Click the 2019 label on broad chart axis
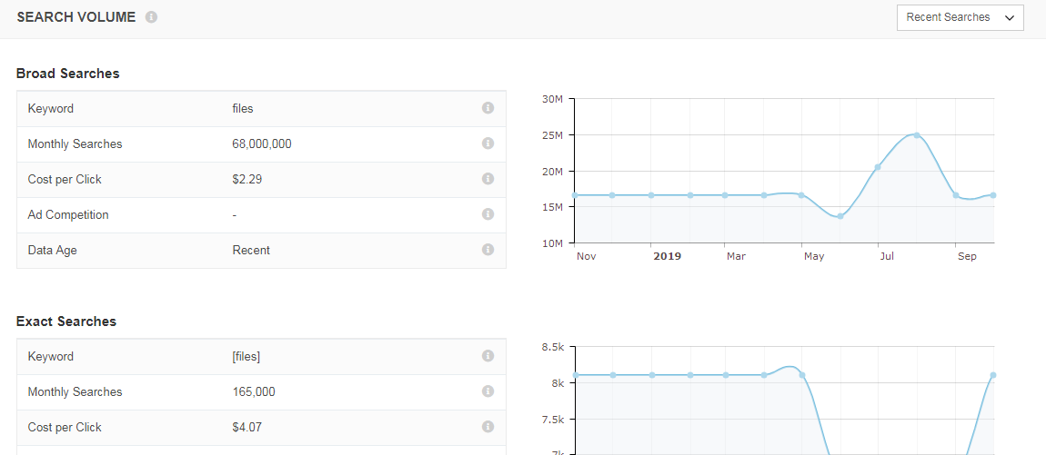The width and height of the screenshot is (1046, 455). 667,256
